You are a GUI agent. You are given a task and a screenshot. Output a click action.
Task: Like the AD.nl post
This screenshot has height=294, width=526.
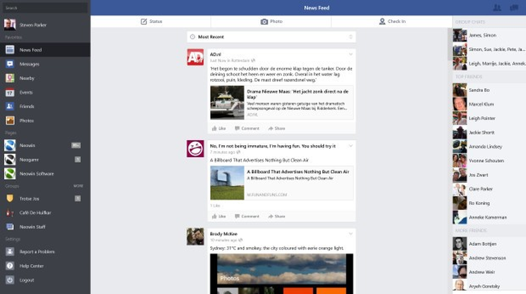tap(219, 129)
